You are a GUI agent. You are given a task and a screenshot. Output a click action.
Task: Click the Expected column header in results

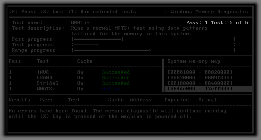pyautogui.click(x=177, y=100)
